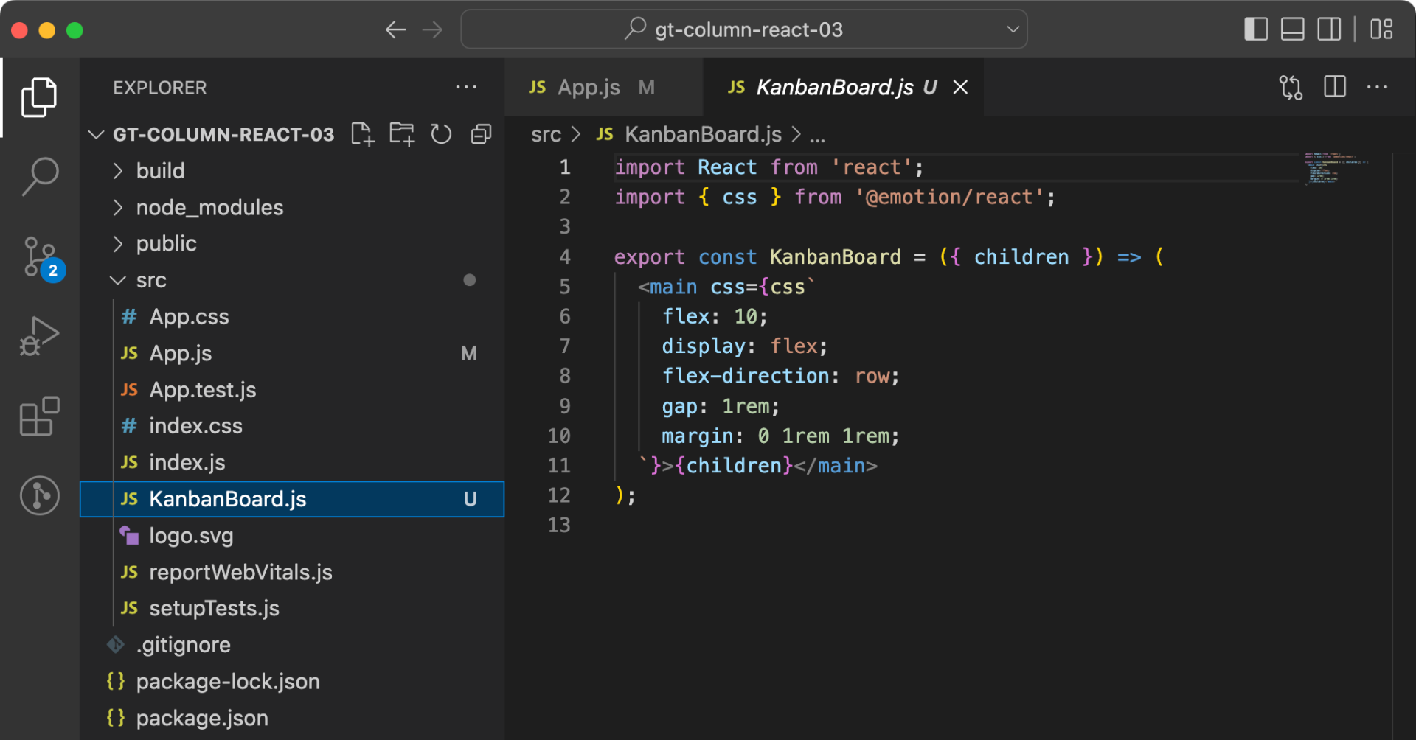Click the src breadcrumb segment
1416x740 pixels.
pos(546,134)
